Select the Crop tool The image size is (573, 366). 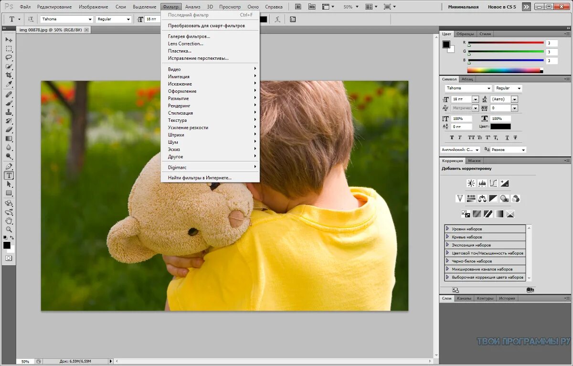[9, 75]
